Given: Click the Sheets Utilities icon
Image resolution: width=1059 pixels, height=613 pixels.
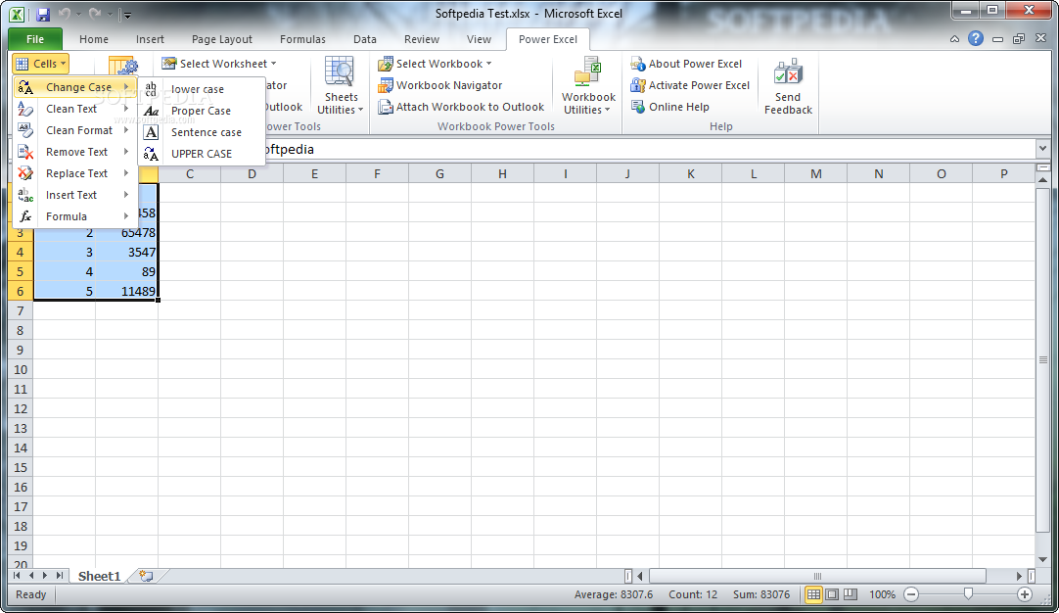Looking at the screenshot, I should pyautogui.click(x=339, y=72).
